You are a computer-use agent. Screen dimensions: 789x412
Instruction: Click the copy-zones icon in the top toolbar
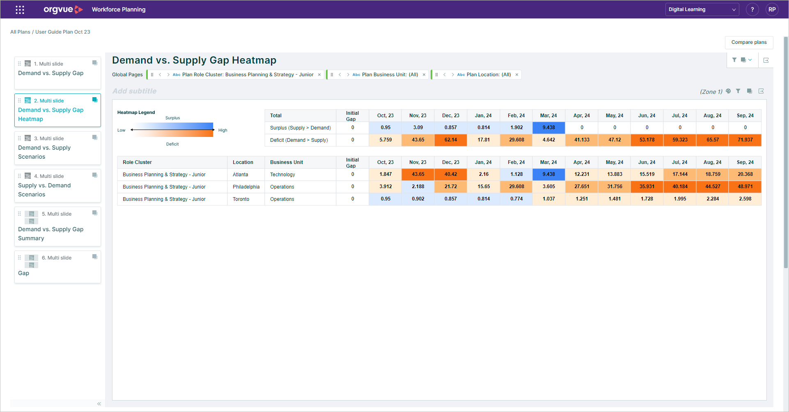tap(743, 60)
